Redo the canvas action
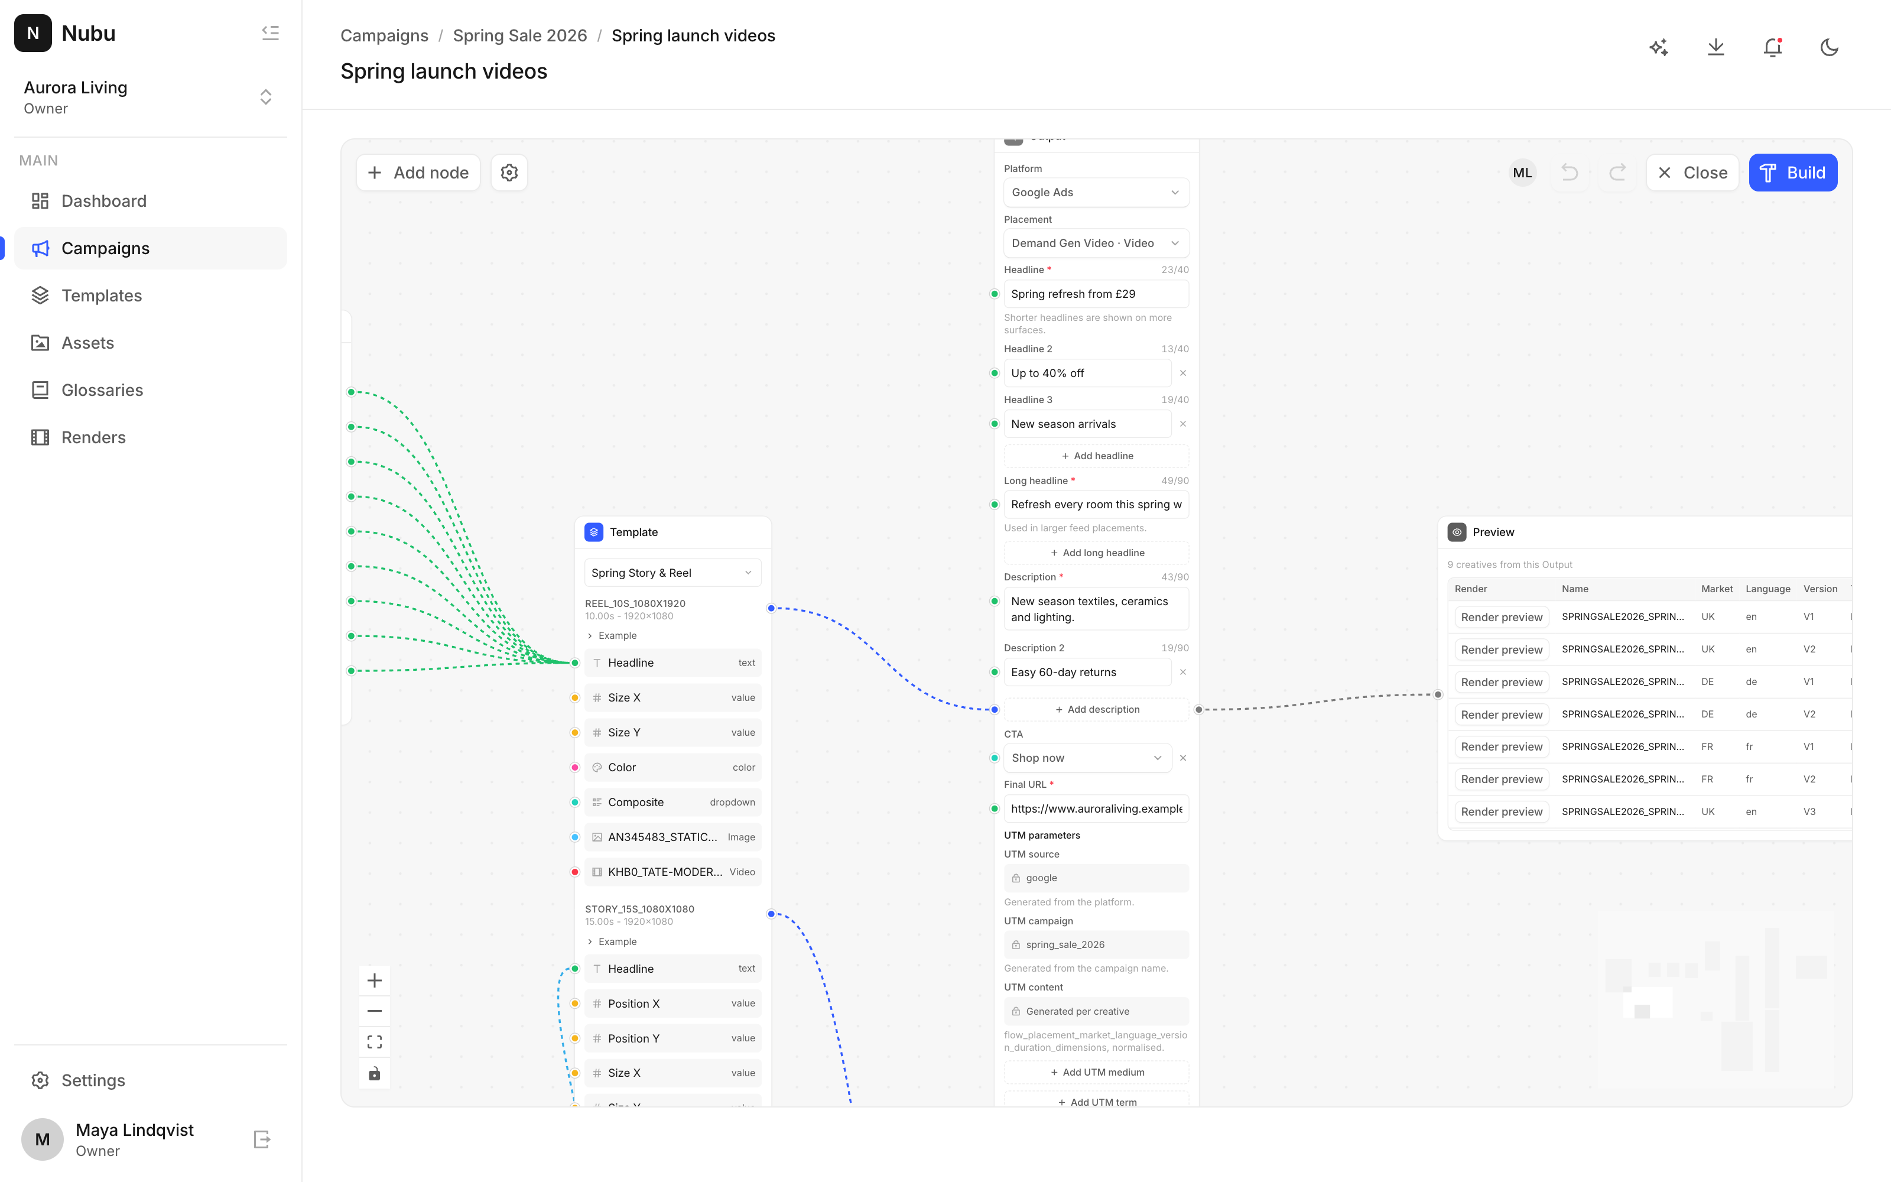1891x1182 pixels. [1617, 173]
